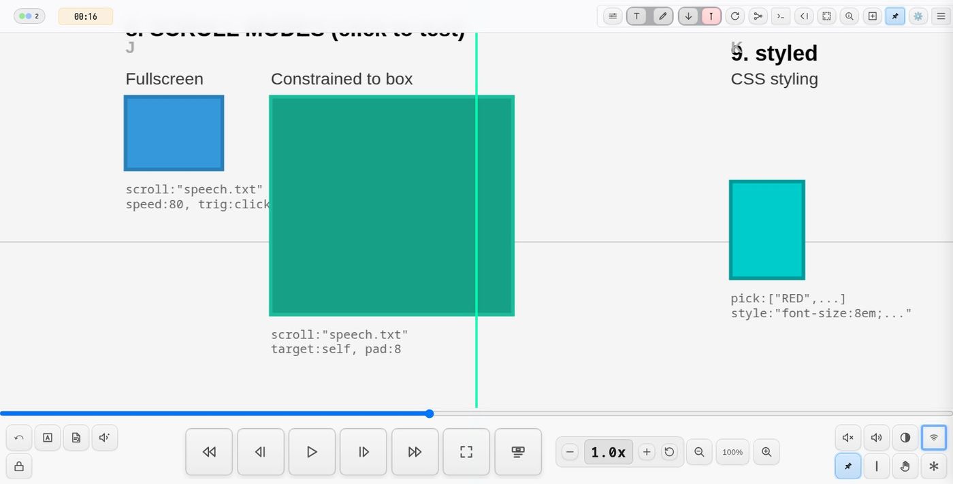
Task: Select the T text mode toggle
Action: (636, 16)
